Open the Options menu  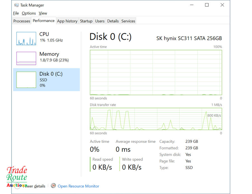click(29, 13)
